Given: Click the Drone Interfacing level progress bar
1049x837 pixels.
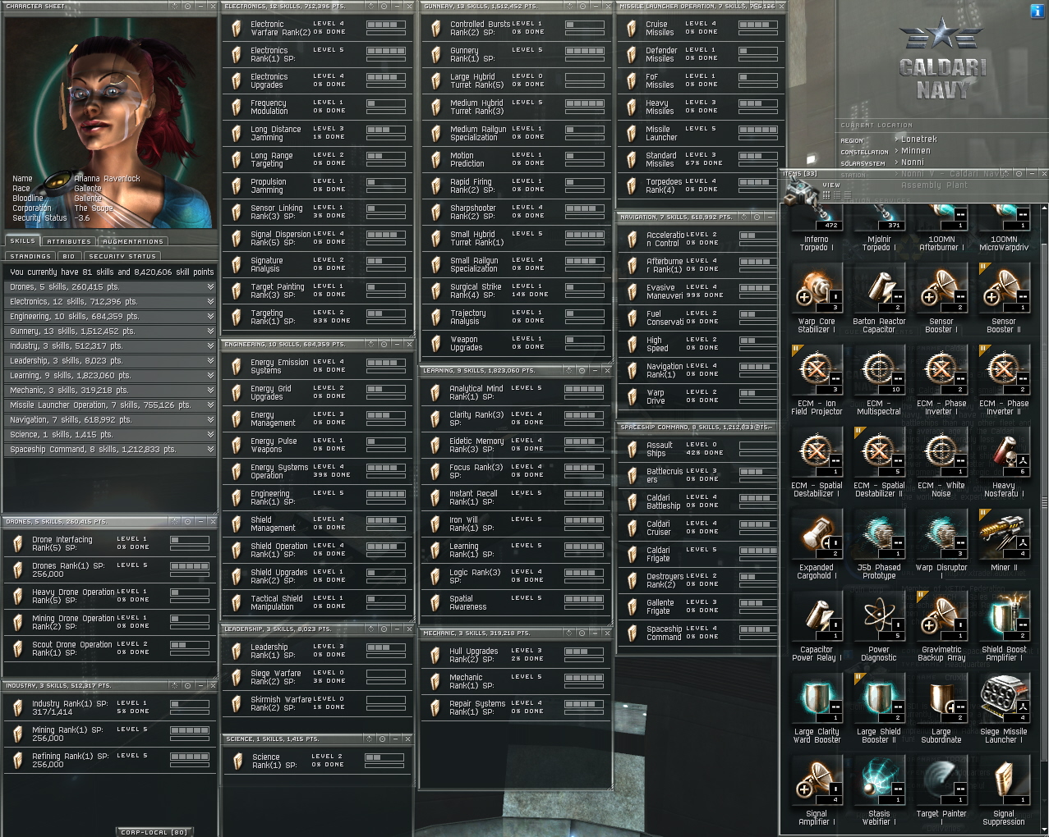Looking at the screenshot, I should 189,540.
